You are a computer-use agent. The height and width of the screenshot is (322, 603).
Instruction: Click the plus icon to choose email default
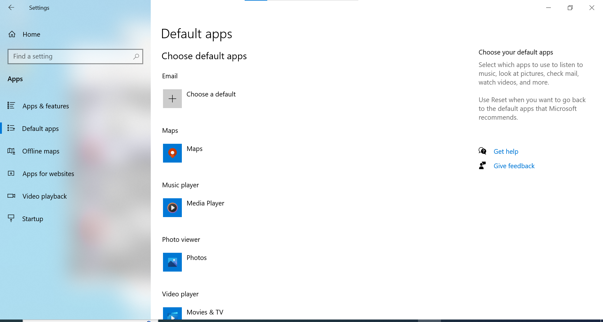(x=172, y=99)
